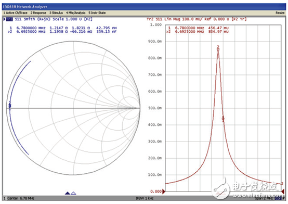
Task: Click the filled blue marker triangle below Smith chart
Action: [68, 193]
